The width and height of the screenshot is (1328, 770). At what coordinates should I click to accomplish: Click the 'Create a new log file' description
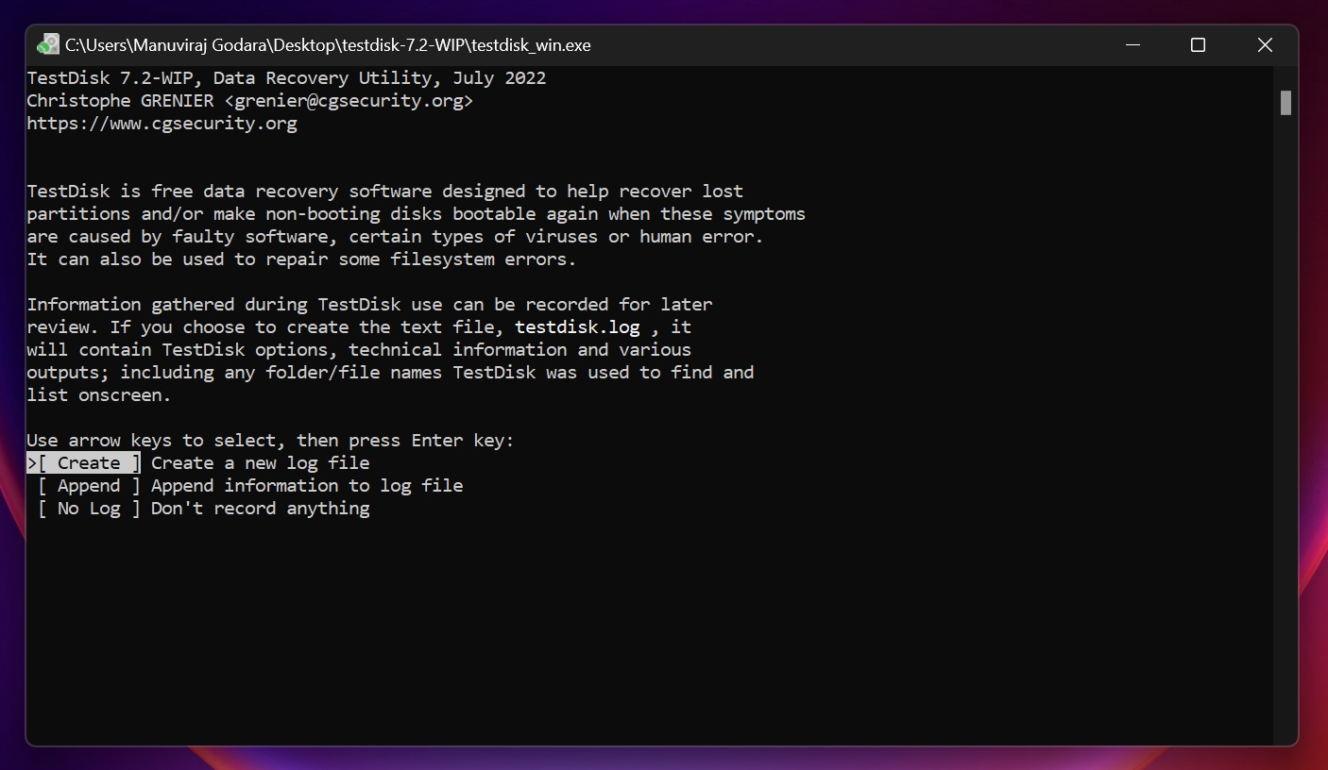(261, 463)
